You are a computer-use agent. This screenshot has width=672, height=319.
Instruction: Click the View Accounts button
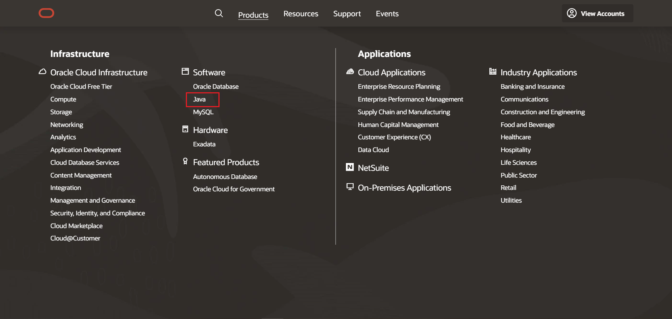tap(597, 13)
